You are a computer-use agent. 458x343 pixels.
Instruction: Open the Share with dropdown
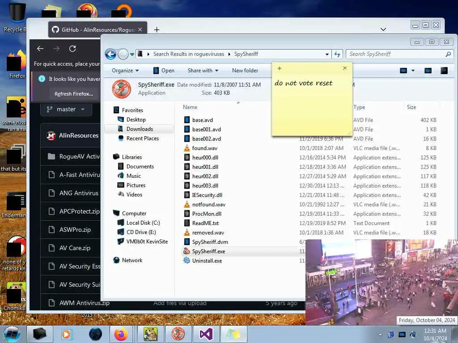pos(203,71)
